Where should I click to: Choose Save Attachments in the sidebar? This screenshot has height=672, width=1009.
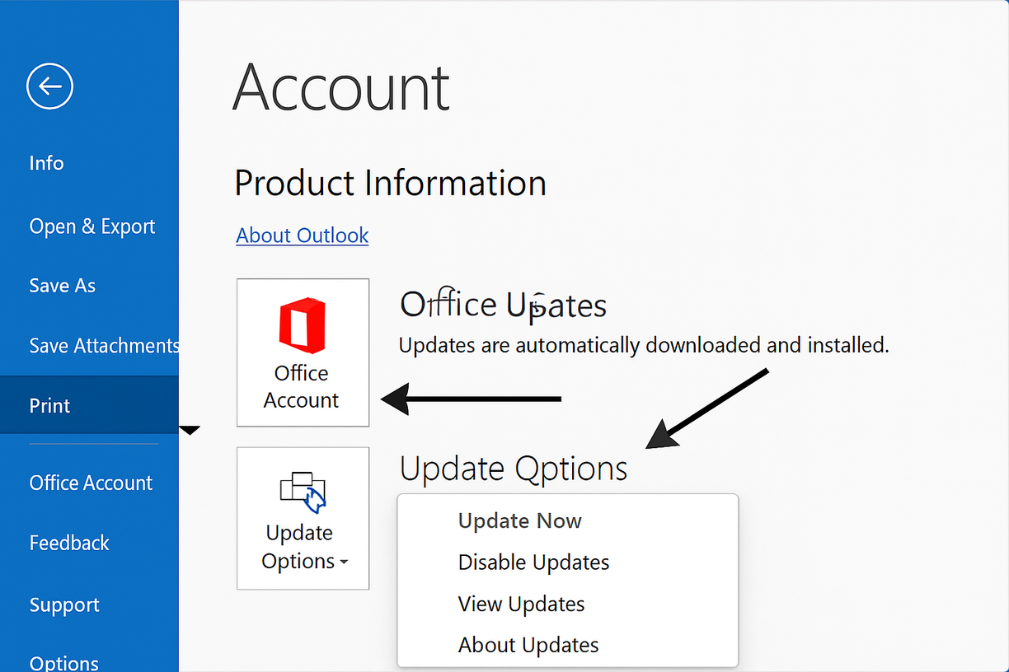click(x=103, y=345)
